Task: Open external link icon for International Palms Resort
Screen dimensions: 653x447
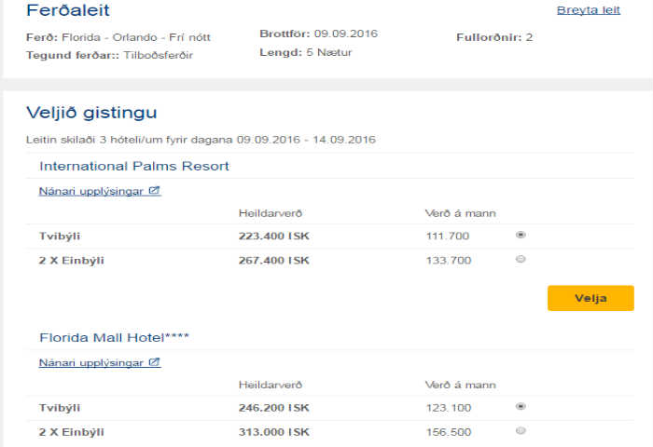Action: click(x=155, y=191)
